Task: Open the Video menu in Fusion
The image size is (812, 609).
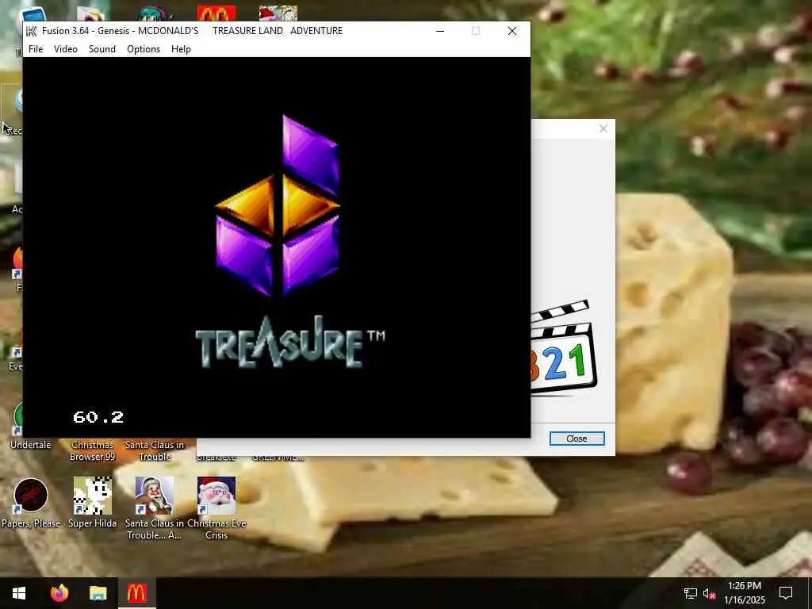Action: (x=66, y=48)
